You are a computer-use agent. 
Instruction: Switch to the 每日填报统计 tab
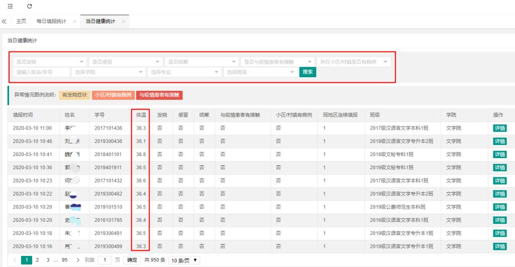[51, 22]
